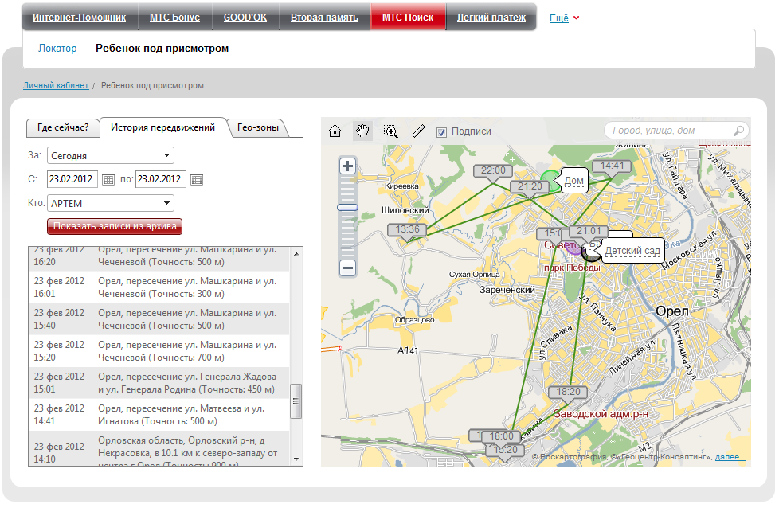Click the 13:36 map marker
Viewport: 779px width, 508px height.
(x=408, y=229)
